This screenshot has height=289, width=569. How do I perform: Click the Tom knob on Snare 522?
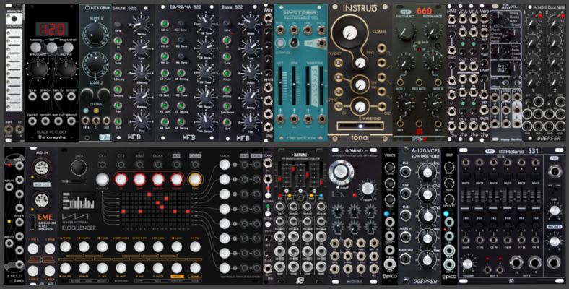[141, 121]
